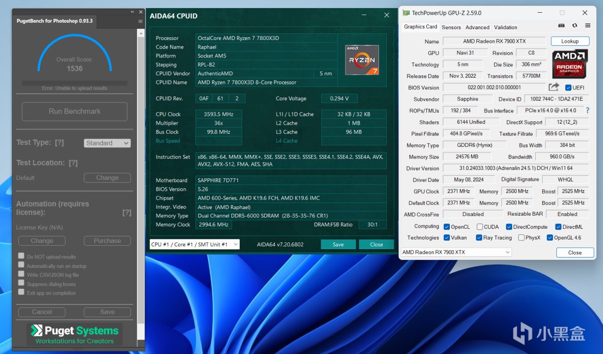Image resolution: width=603 pixels, height=354 pixels.
Task: Open the CPU #1 / Core #1 selector dropdown
Action: [x=195, y=244]
